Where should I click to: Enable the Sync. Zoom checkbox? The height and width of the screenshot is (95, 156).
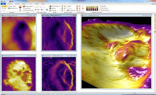point(9,6)
